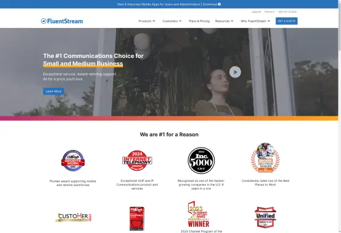Open the Why FluentStream menu
This screenshot has height=233, width=341.
[x=255, y=21]
